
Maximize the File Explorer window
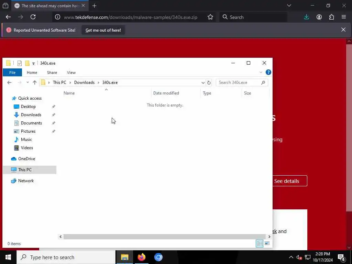click(249, 63)
